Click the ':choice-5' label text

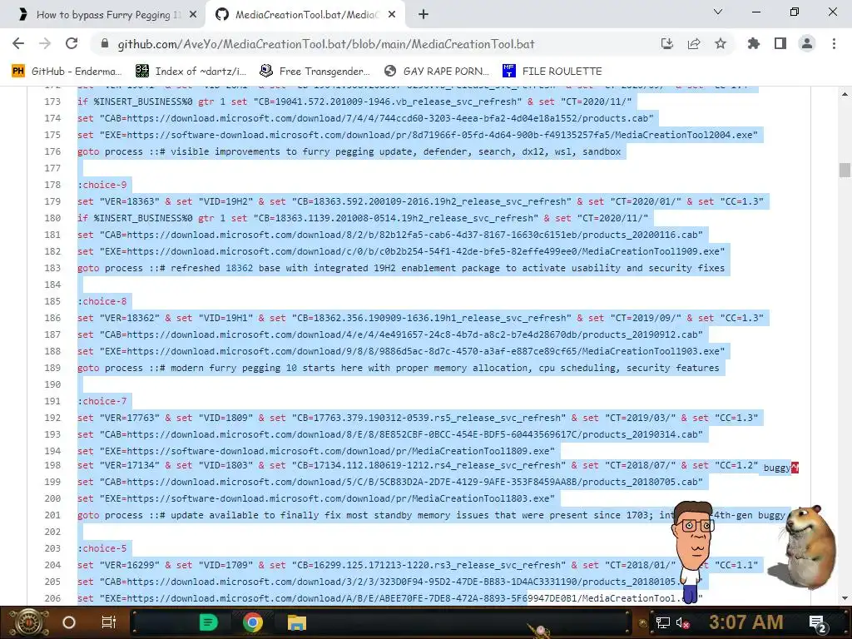pos(102,548)
